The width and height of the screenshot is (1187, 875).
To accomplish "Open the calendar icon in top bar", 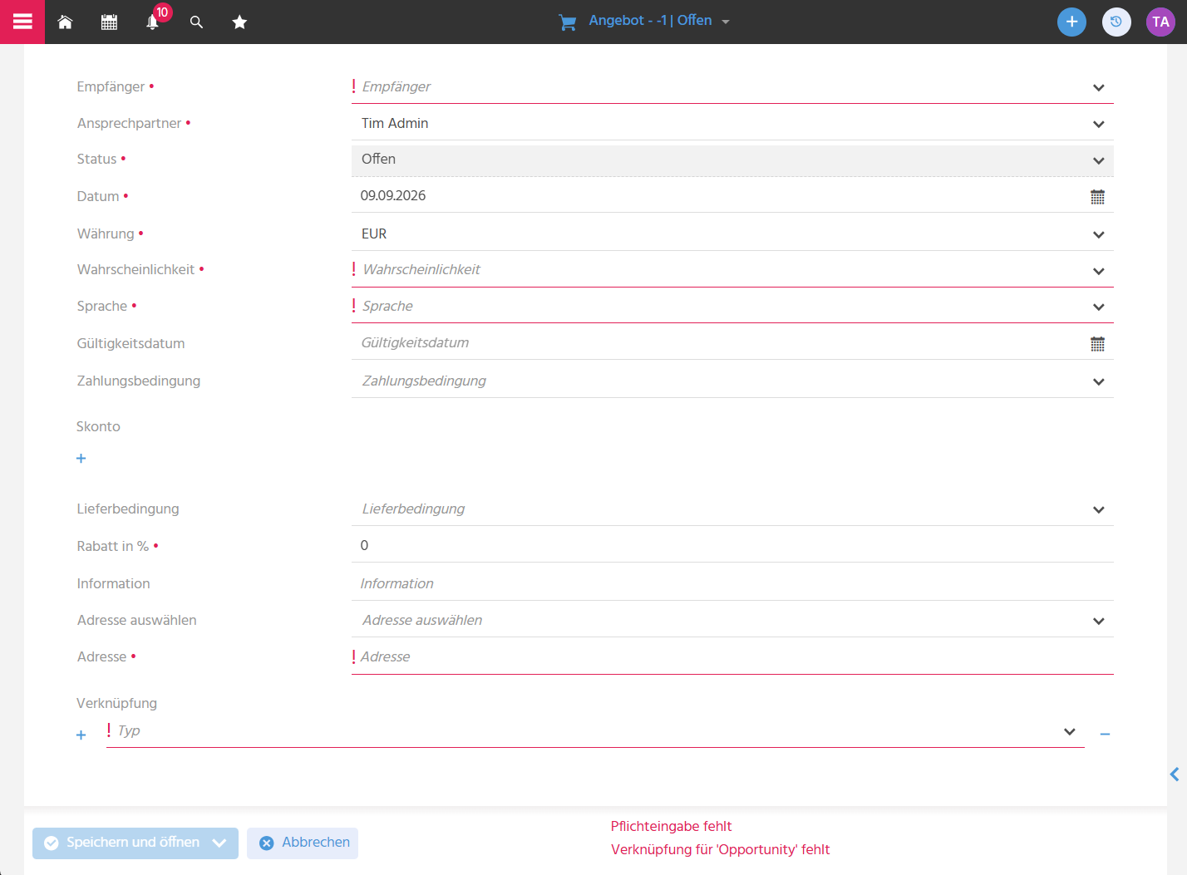I will click(x=109, y=22).
